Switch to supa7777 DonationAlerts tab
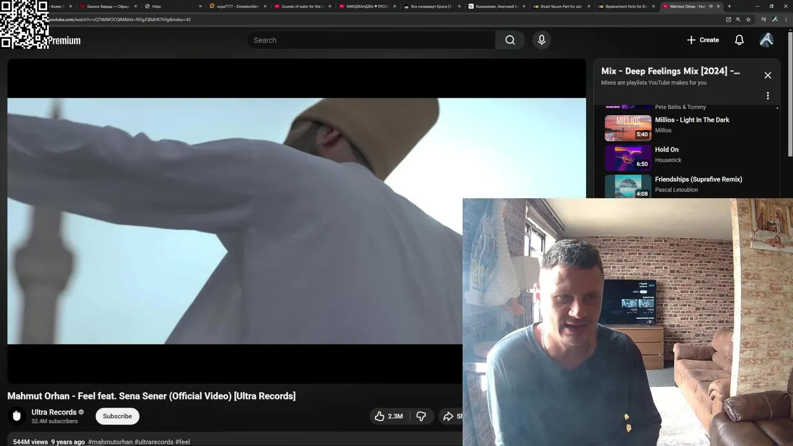793x446 pixels. coord(237,6)
